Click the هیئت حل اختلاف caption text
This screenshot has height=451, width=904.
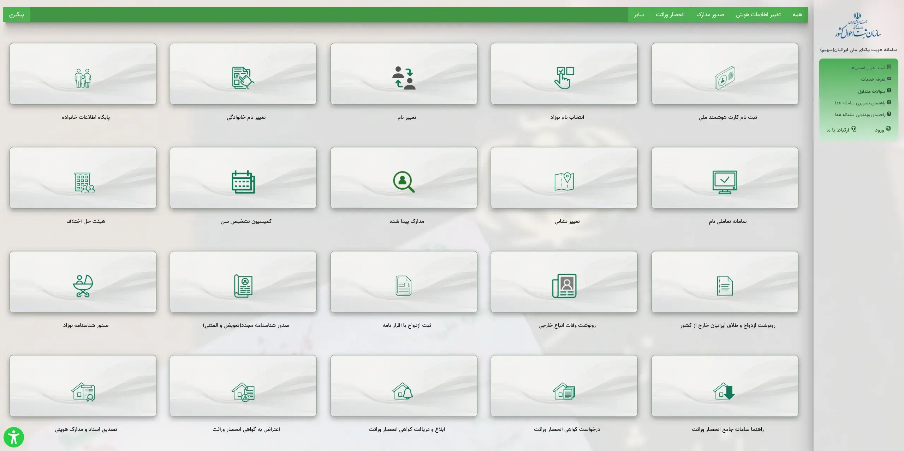(x=86, y=221)
